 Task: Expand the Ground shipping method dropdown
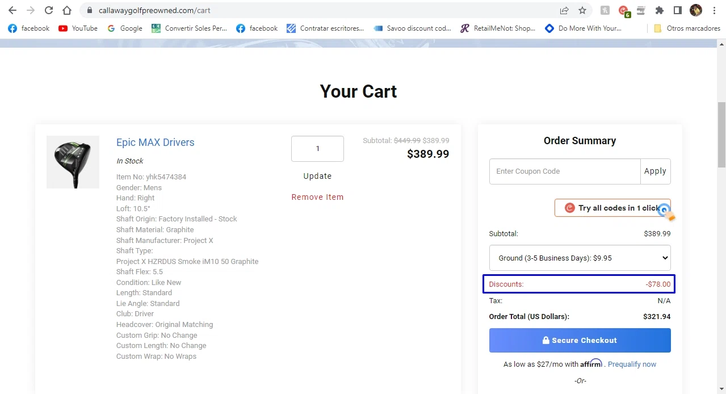coord(580,258)
